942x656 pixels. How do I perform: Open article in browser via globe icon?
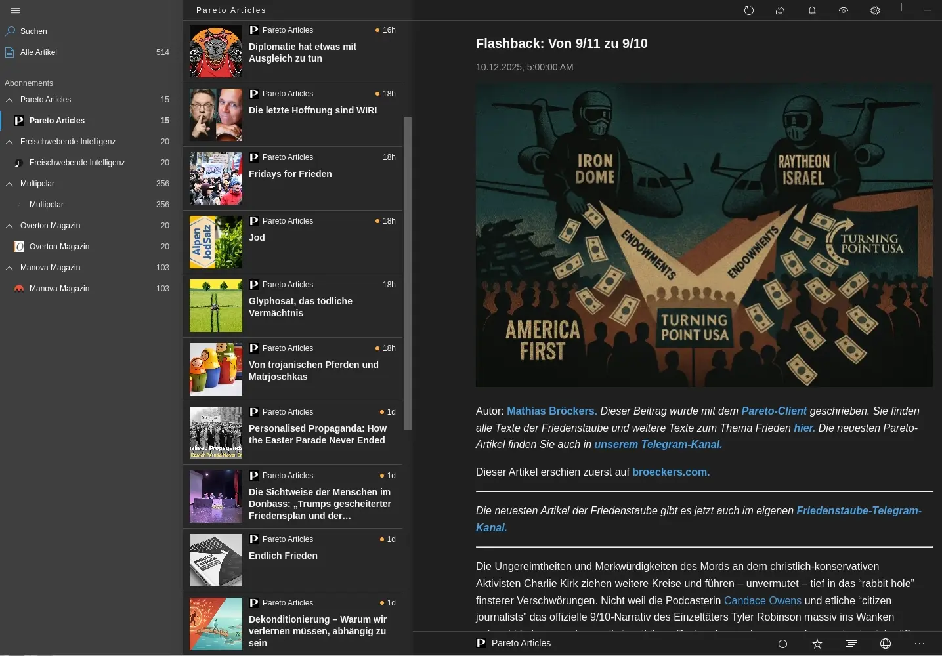click(886, 644)
